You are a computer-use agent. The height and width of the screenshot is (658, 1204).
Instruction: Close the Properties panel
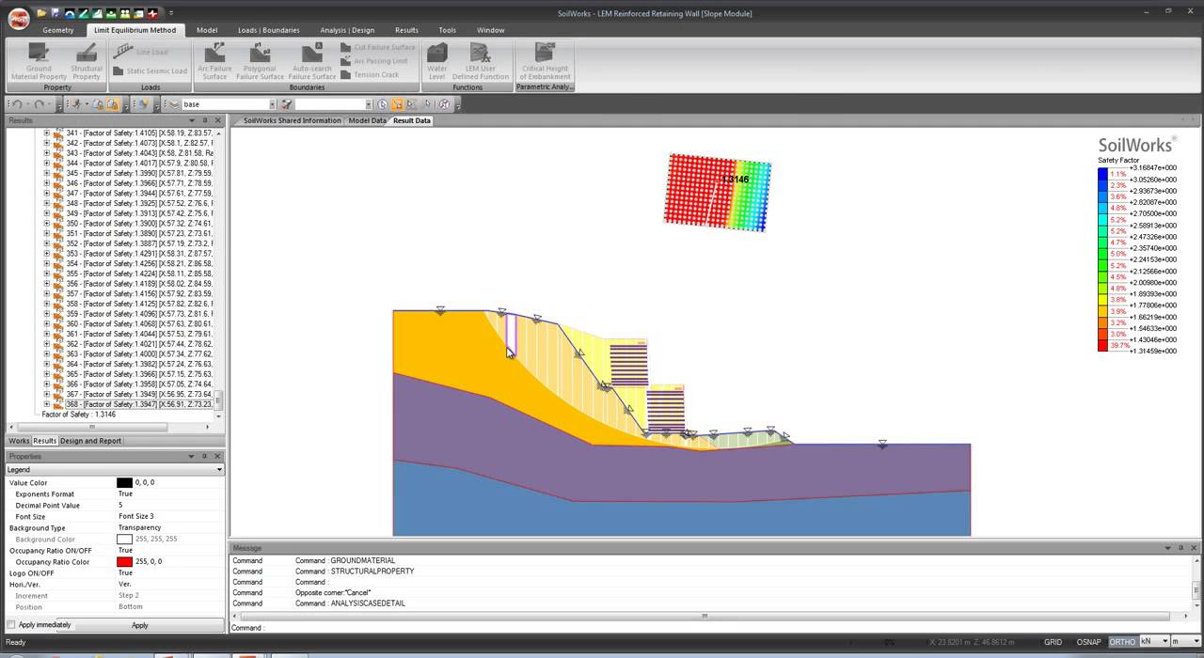(218, 456)
